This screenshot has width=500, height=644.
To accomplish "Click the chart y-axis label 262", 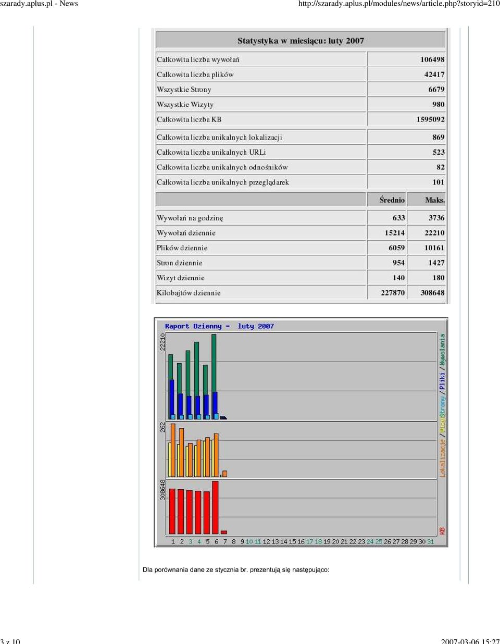I will [x=162, y=427].
